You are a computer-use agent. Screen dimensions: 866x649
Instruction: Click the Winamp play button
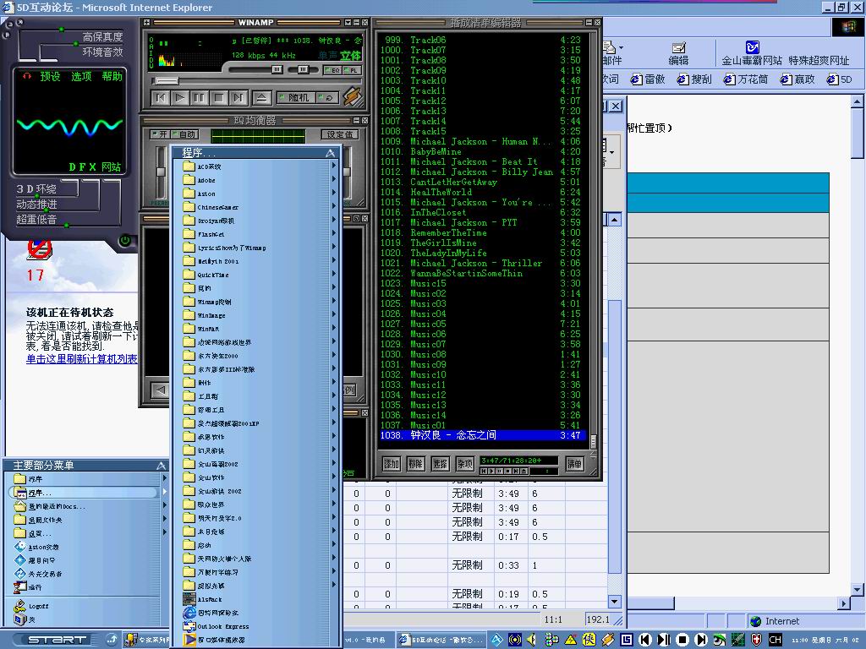pos(180,98)
